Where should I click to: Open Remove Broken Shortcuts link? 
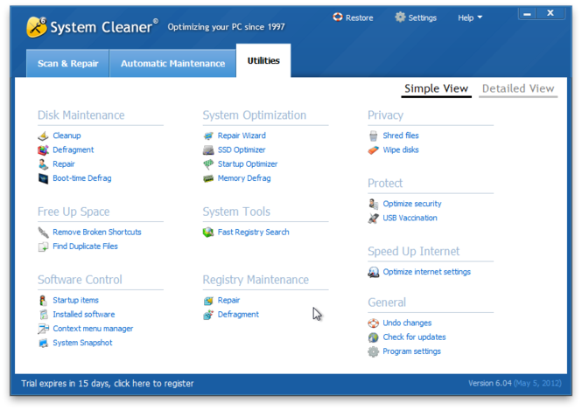[x=97, y=232]
